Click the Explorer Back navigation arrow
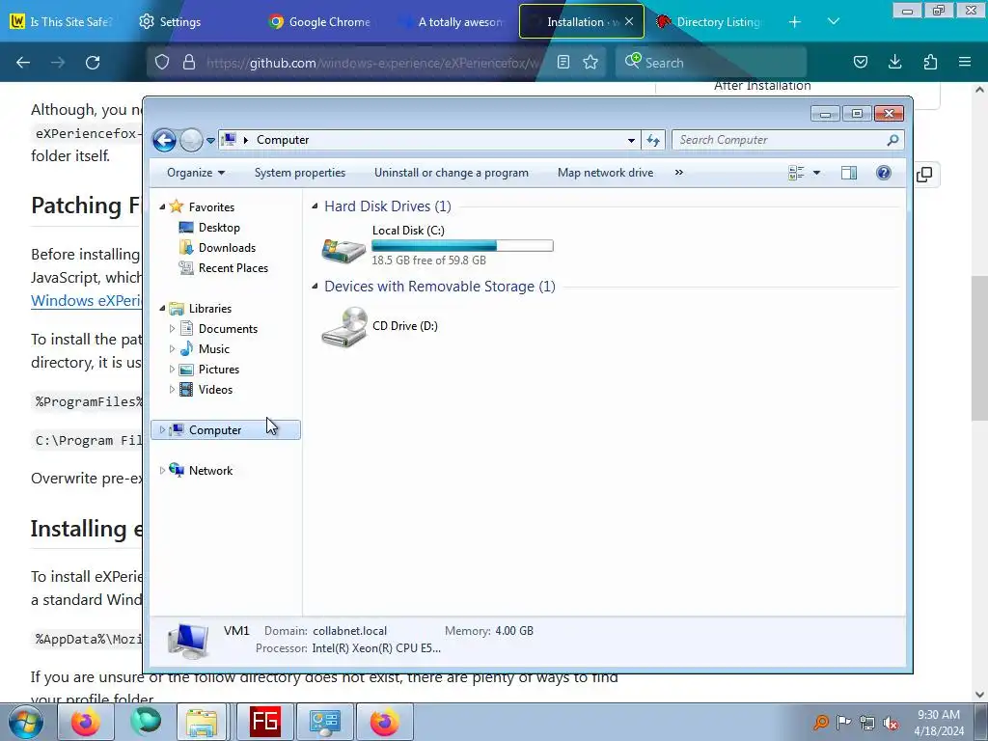 (164, 140)
